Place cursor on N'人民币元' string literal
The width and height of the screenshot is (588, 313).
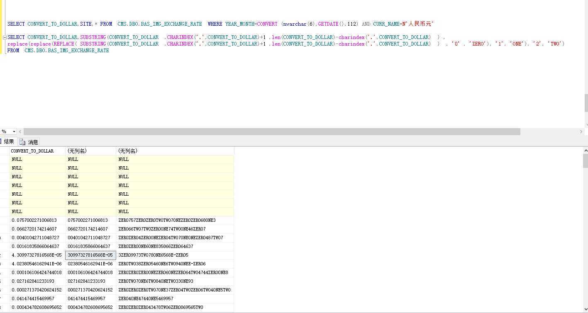(x=418, y=24)
